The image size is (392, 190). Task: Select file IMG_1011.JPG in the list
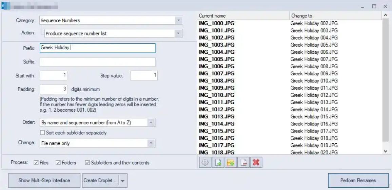coord(216,102)
